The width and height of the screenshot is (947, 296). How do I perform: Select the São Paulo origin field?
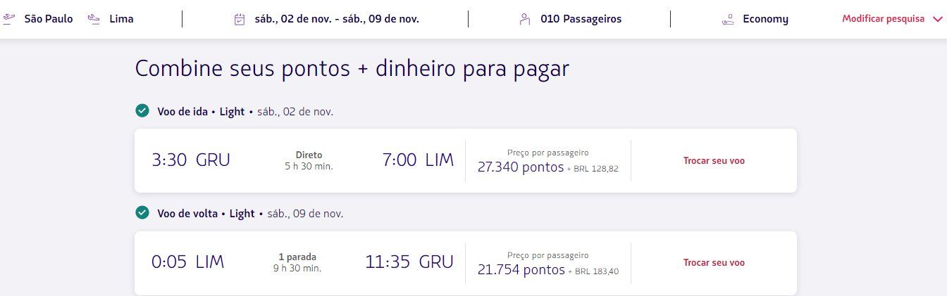[48, 19]
